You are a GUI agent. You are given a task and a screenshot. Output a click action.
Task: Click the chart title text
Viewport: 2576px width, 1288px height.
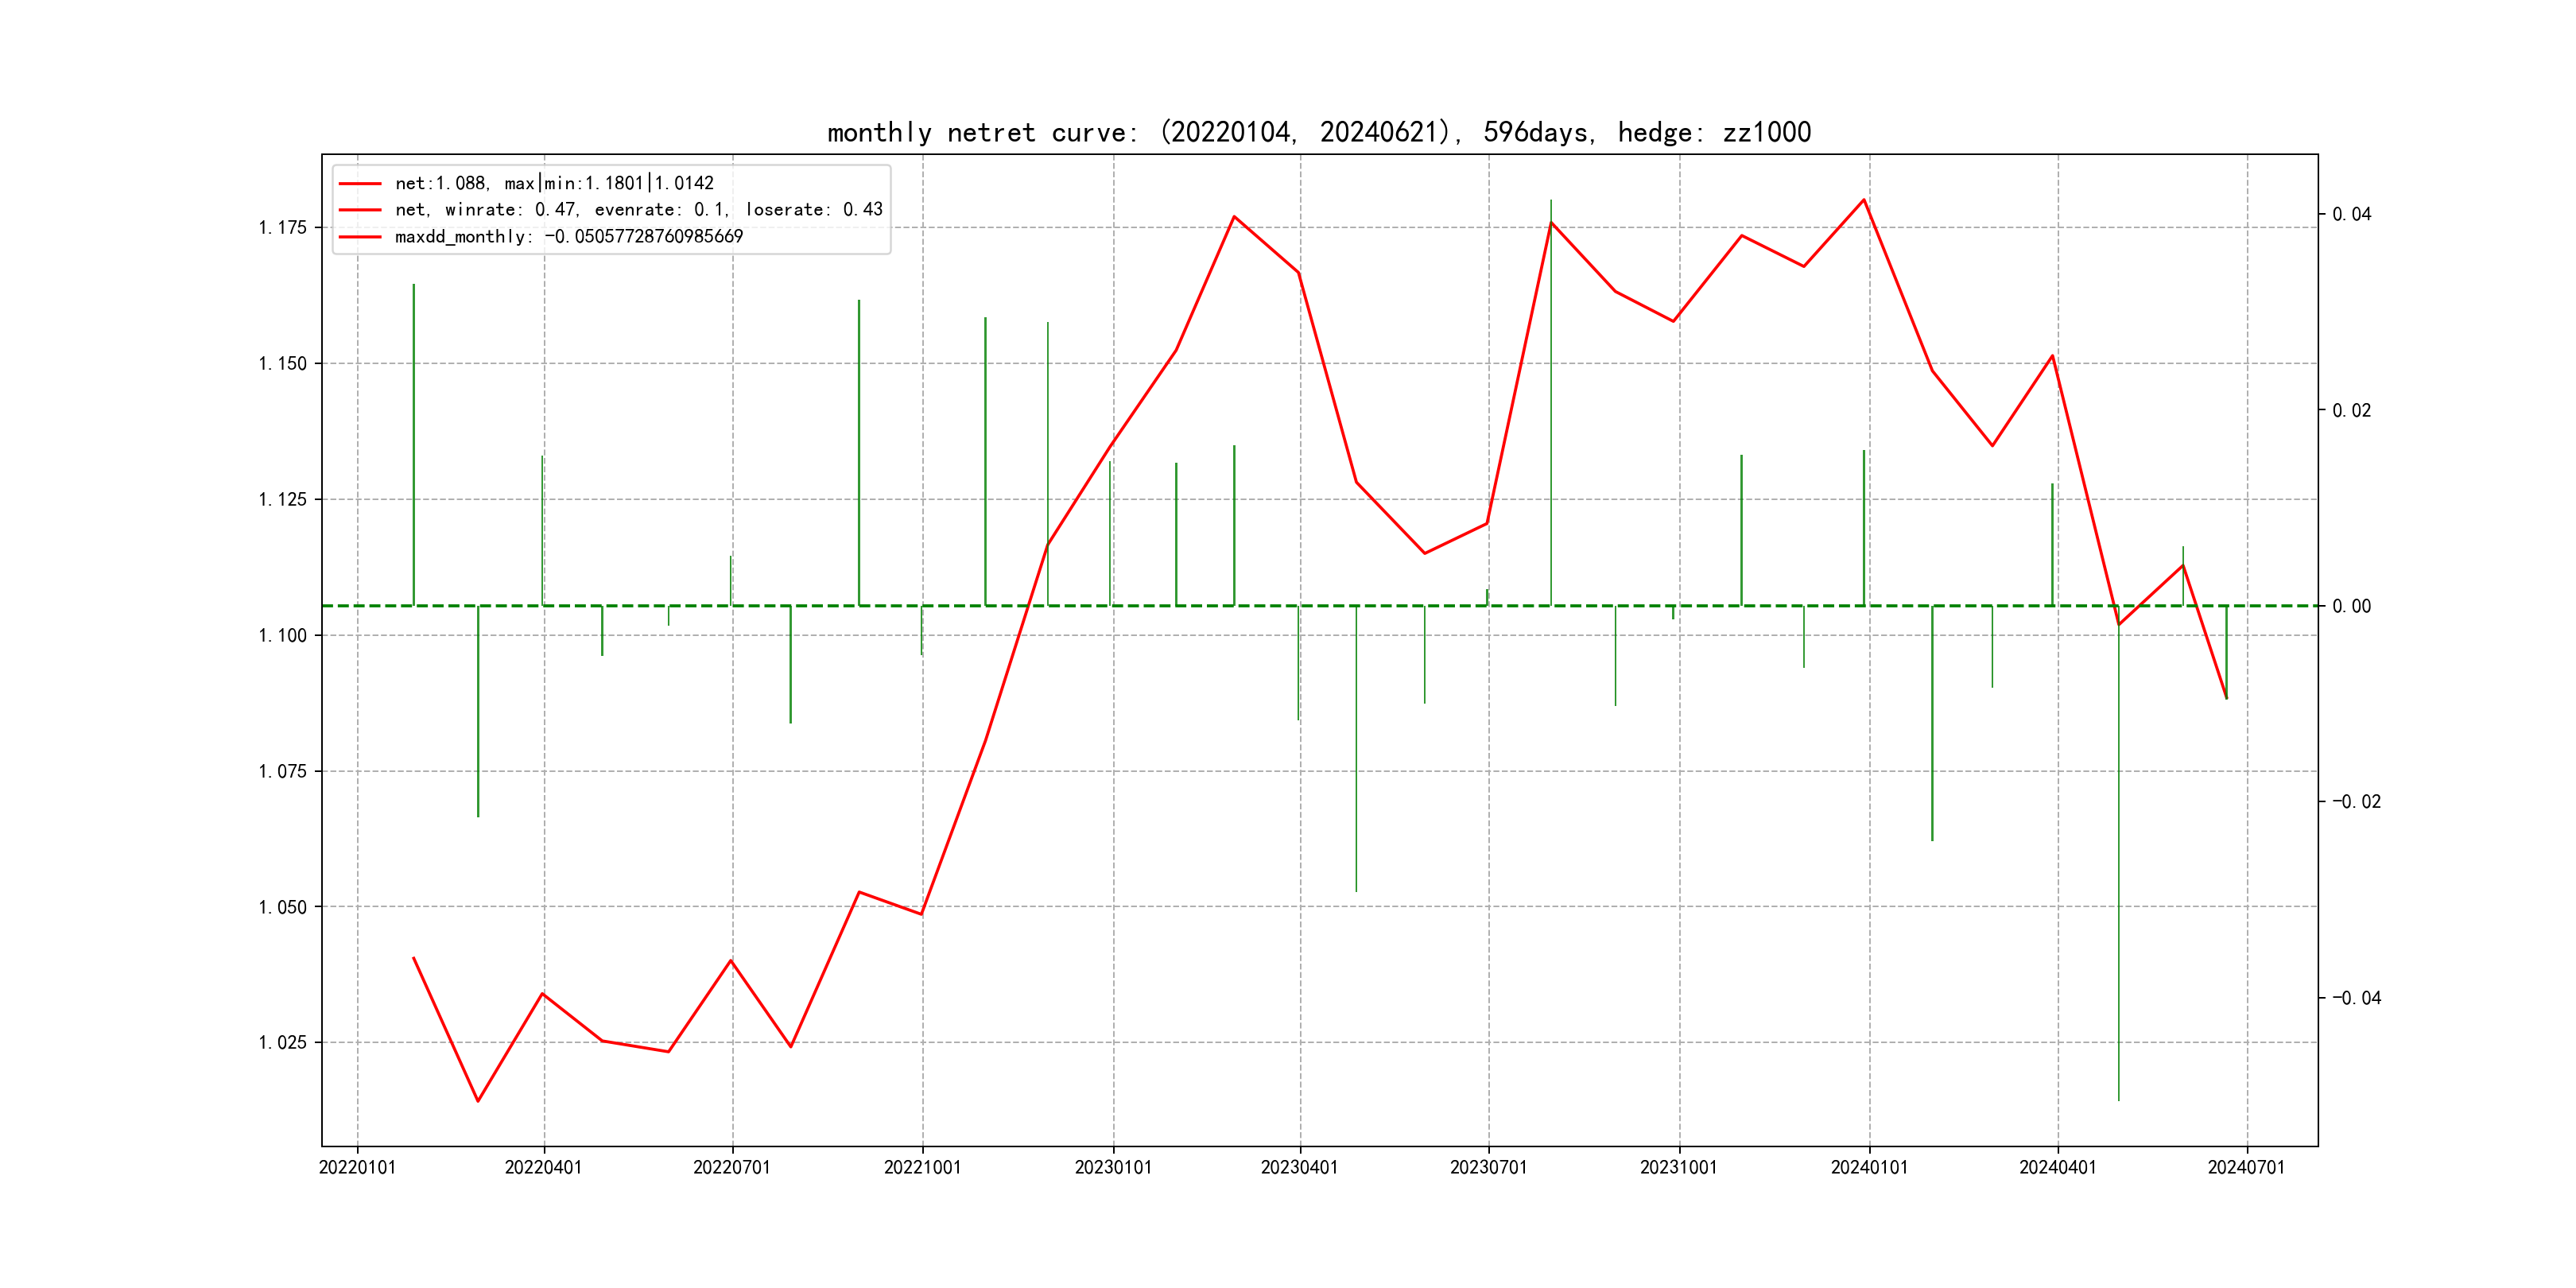tap(1318, 133)
